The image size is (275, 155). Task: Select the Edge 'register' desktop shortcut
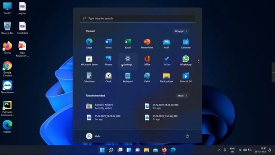[x=7, y=127]
